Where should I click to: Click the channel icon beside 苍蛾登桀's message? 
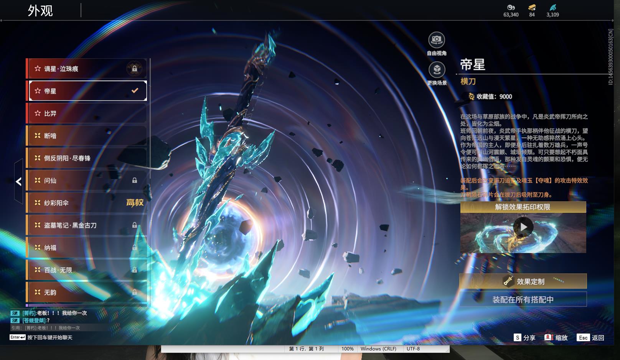pyautogui.click(x=15, y=320)
